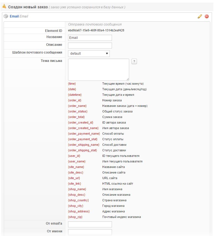
Task: Click the pencil edit icon for Email element
Action: coord(200,16)
